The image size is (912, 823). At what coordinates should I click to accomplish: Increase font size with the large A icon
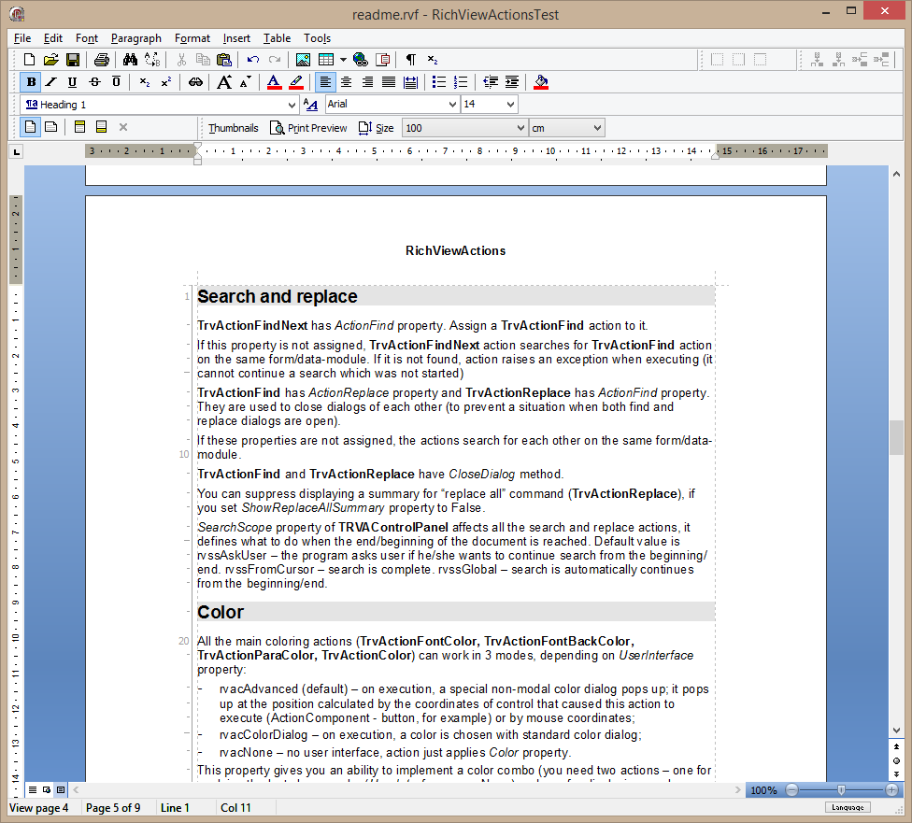click(x=224, y=82)
